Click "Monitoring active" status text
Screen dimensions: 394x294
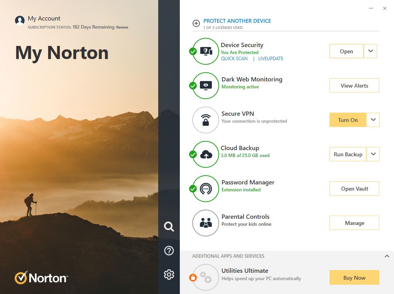(240, 87)
